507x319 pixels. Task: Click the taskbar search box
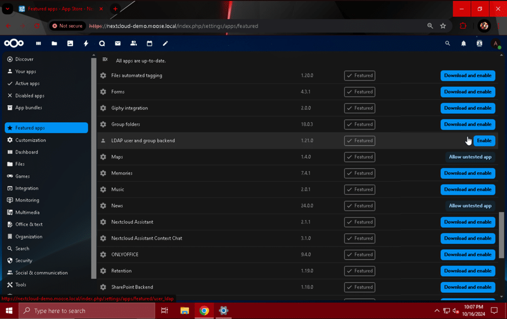pos(87,311)
